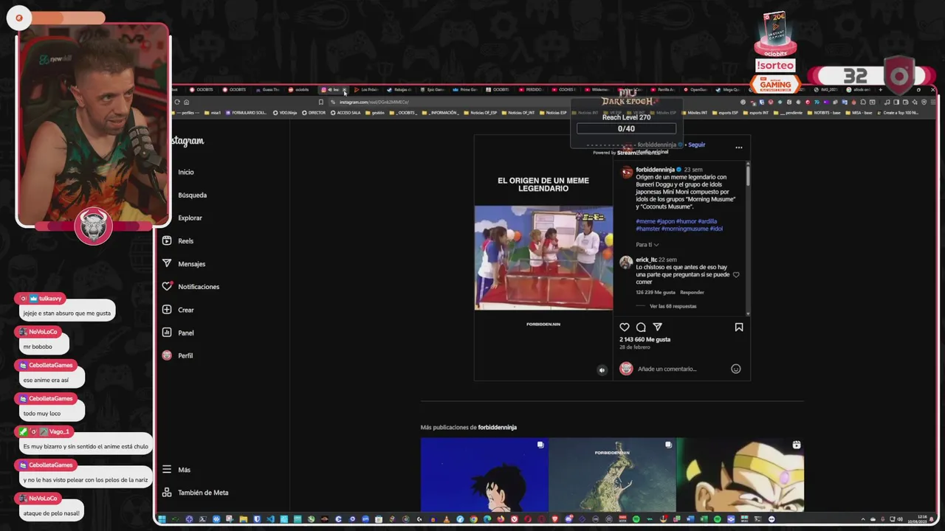The width and height of the screenshot is (945, 531).
Task: Open the gestión bookmarks folder
Action: [375, 113]
